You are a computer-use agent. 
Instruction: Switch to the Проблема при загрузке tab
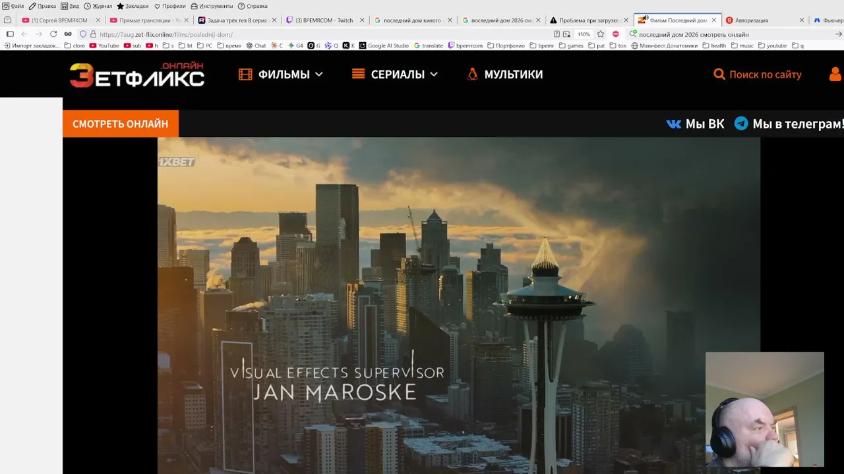(x=589, y=20)
